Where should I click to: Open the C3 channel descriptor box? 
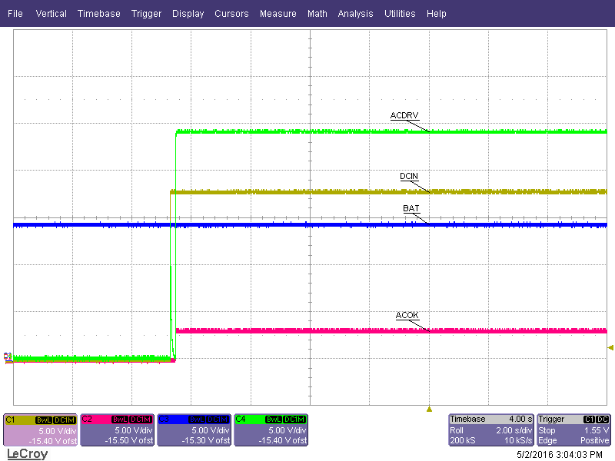click(194, 430)
